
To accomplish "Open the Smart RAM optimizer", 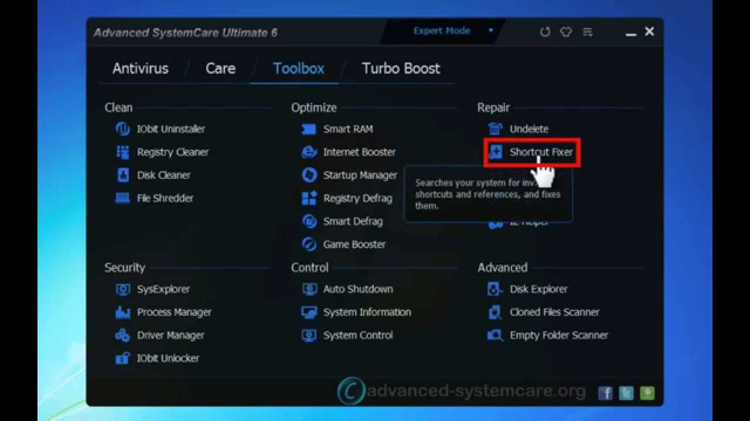I will click(x=337, y=129).
